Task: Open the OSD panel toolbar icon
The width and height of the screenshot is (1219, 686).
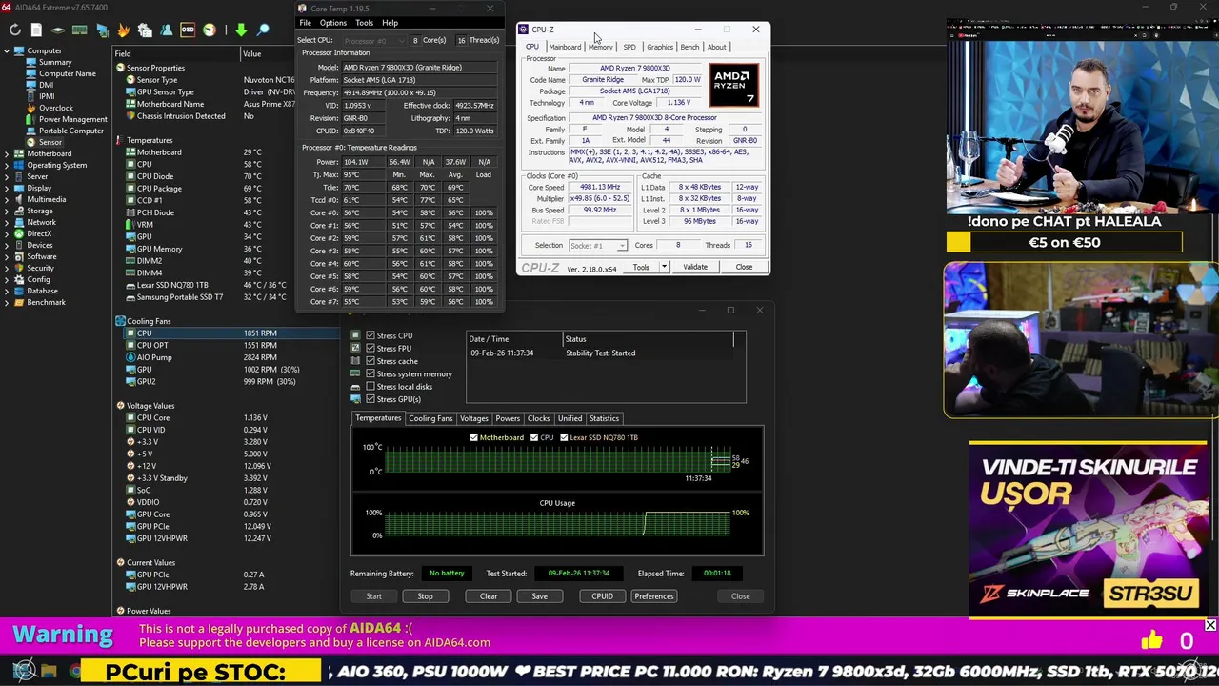Action: click(x=188, y=30)
